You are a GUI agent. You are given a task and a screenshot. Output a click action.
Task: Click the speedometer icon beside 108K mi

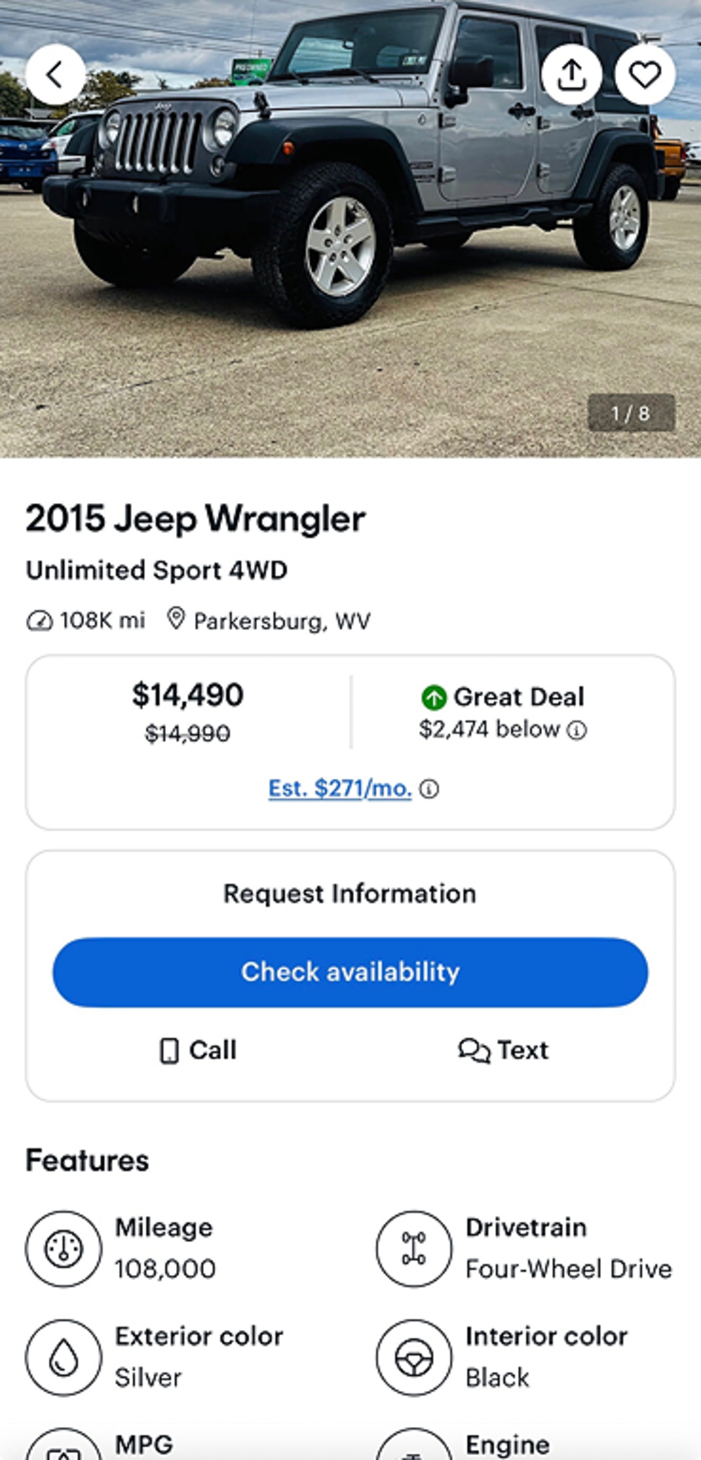click(39, 621)
